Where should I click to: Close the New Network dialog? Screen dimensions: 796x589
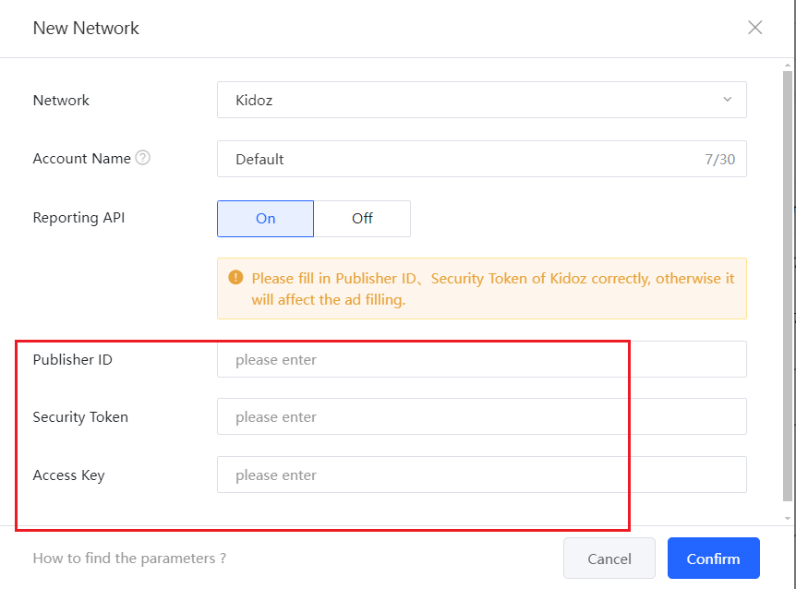pyautogui.click(x=755, y=28)
